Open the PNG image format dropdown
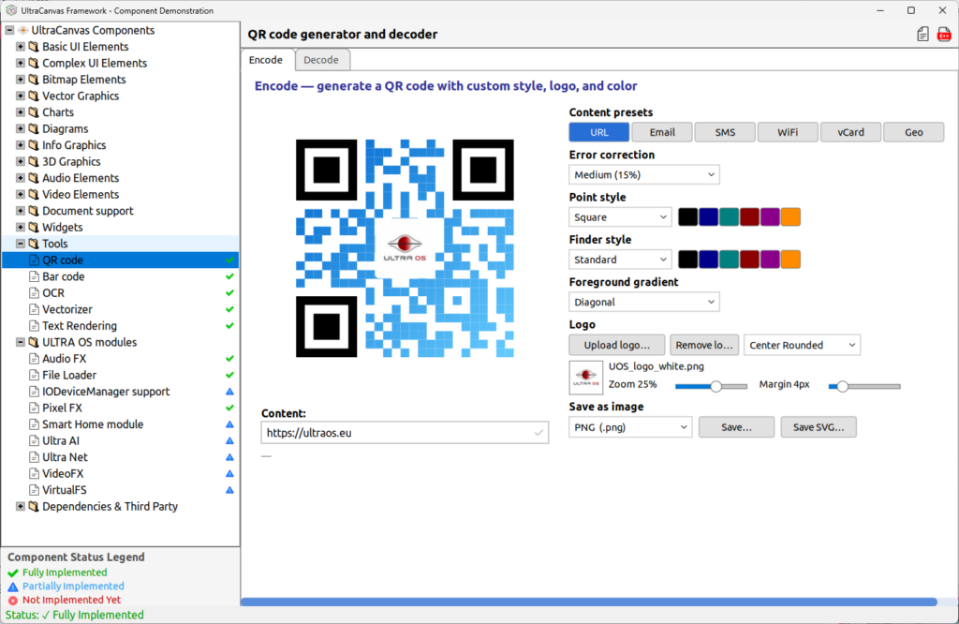This screenshot has width=959, height=624. point(630,427)
